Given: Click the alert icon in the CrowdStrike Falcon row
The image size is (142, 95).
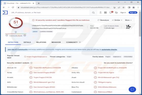Looking at the screenshot, I should 31,92.
